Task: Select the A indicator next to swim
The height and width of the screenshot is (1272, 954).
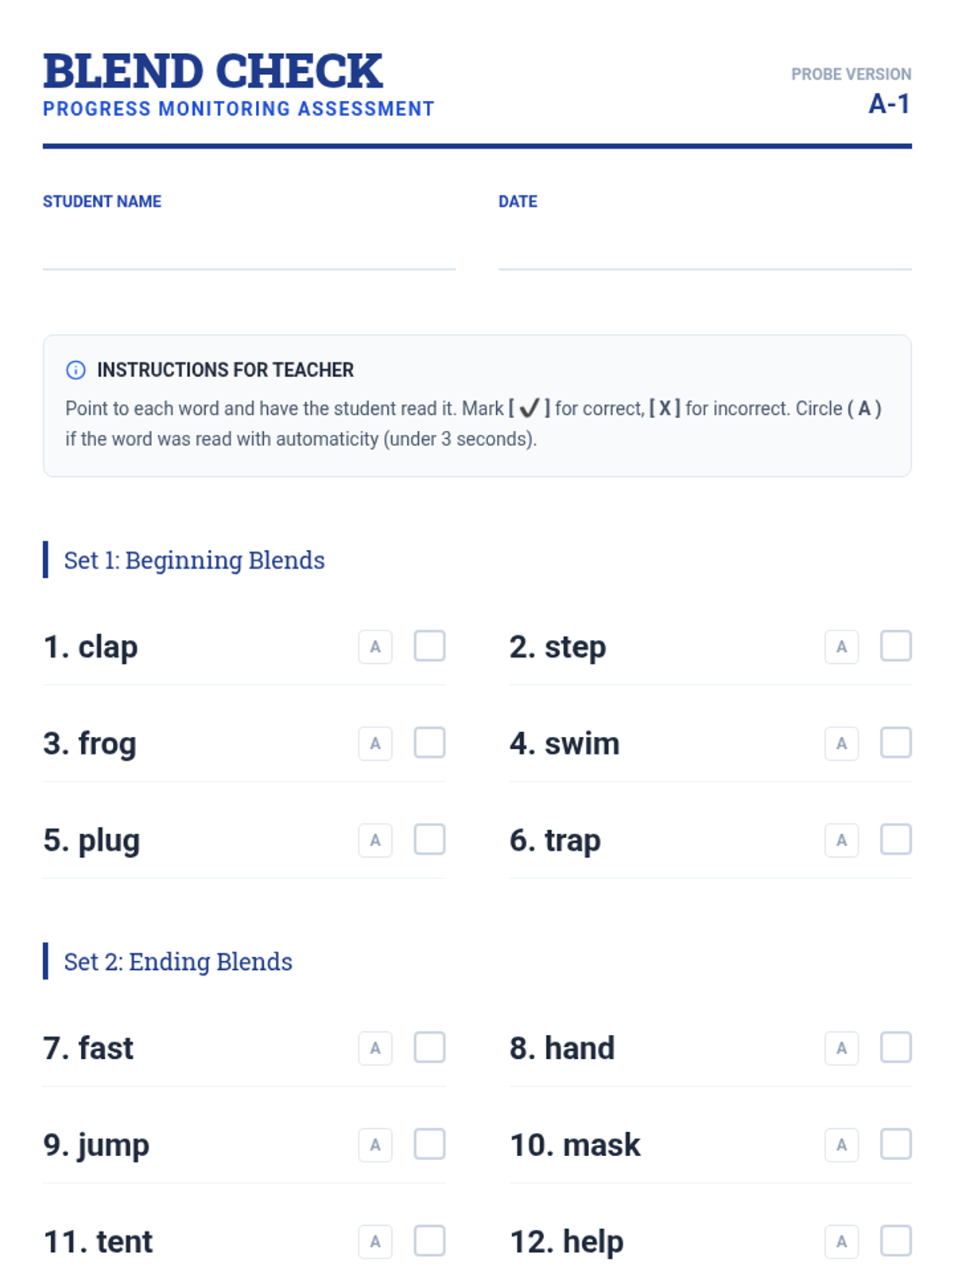Action: (x=841, y=743)
